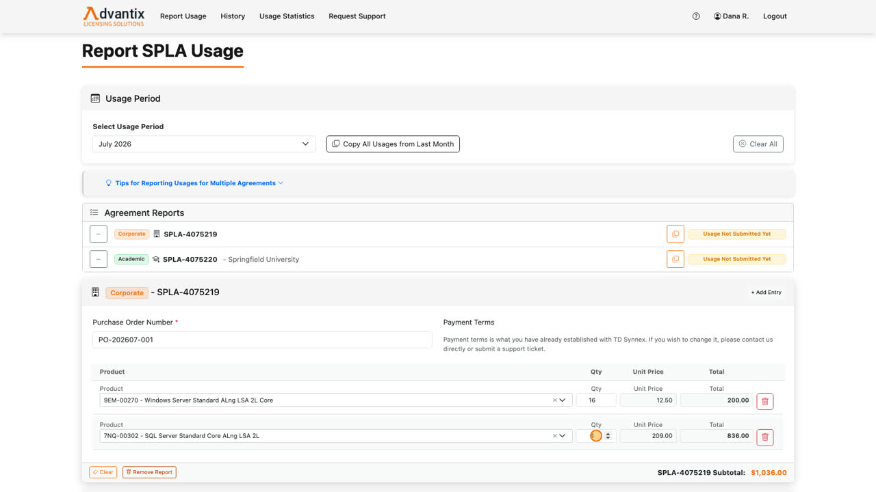Click Copy All Usages from Last Month
This screenshot has height=492, width=876.
(393, 144)
